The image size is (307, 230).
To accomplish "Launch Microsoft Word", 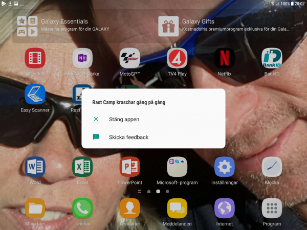I will tap(35, 167).
